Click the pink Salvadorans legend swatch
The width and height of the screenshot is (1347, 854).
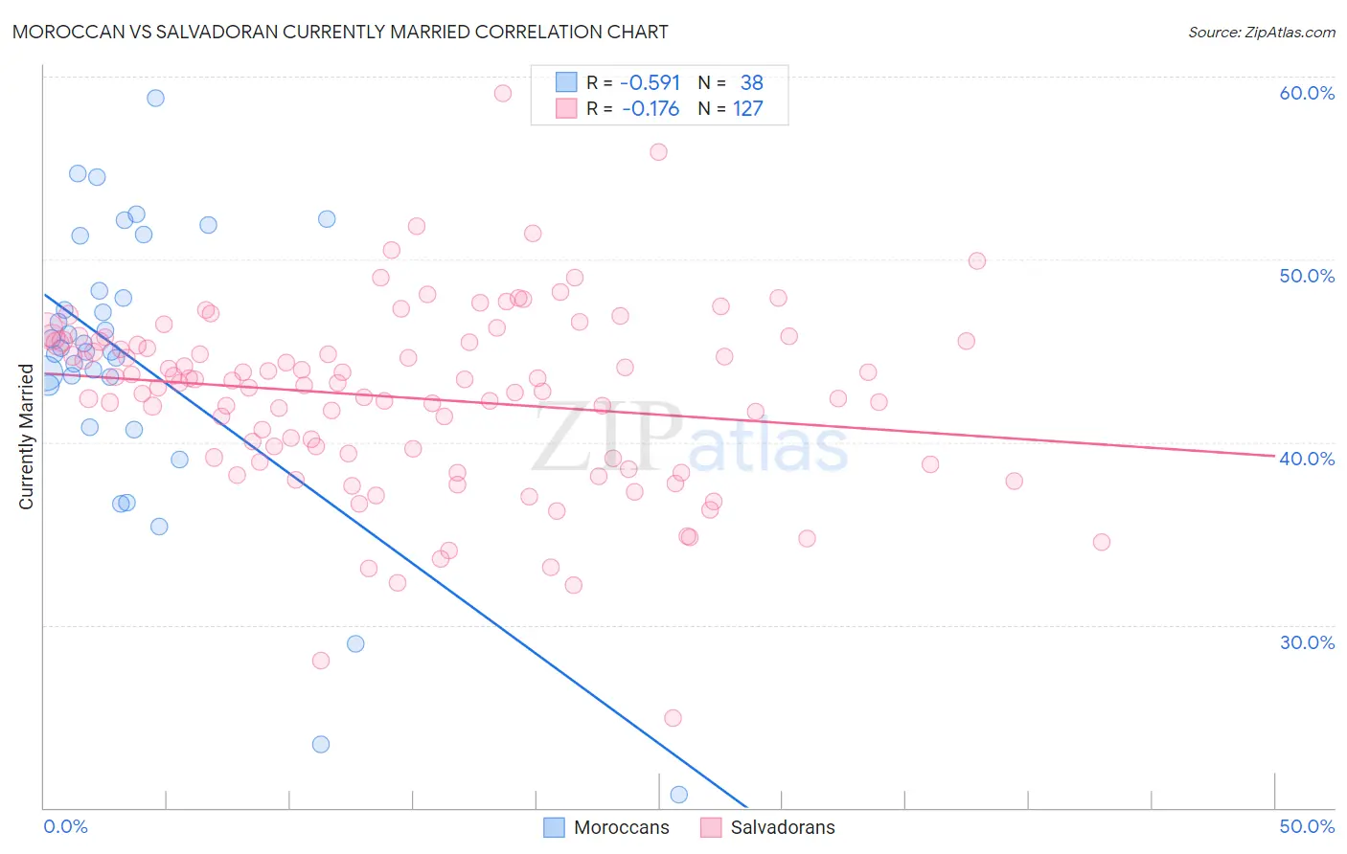(x=711, y=827)
